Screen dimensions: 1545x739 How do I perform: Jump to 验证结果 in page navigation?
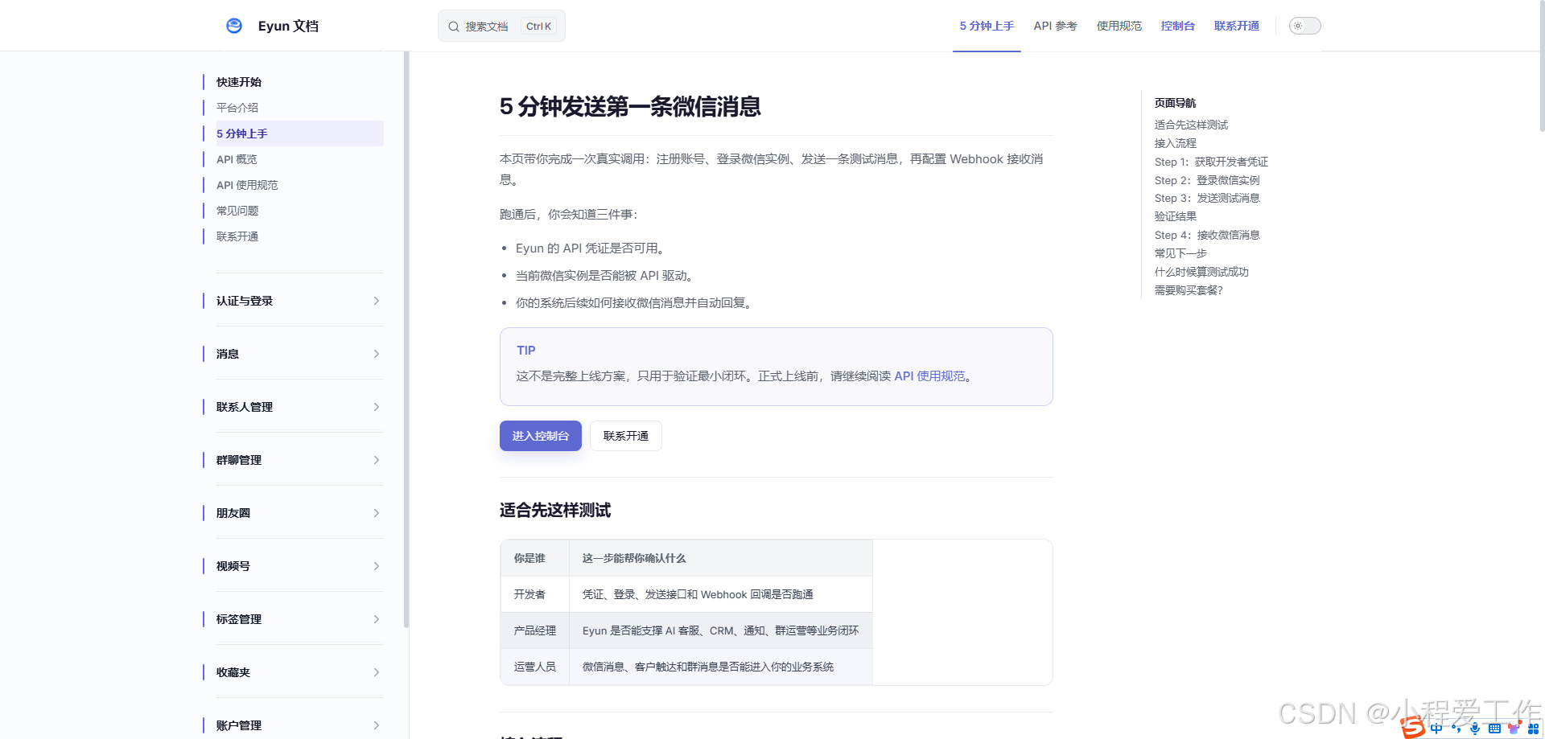tap(1175, 216)
